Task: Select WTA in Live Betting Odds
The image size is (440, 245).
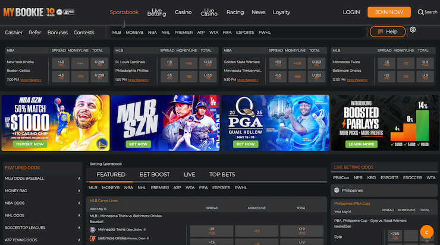Action: (x=430, y=177)
